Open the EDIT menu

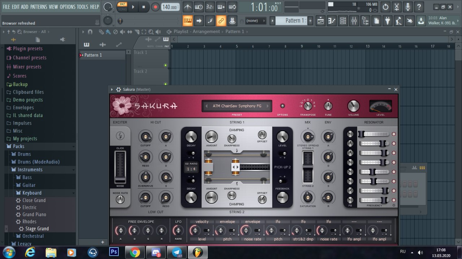point(16,7)
